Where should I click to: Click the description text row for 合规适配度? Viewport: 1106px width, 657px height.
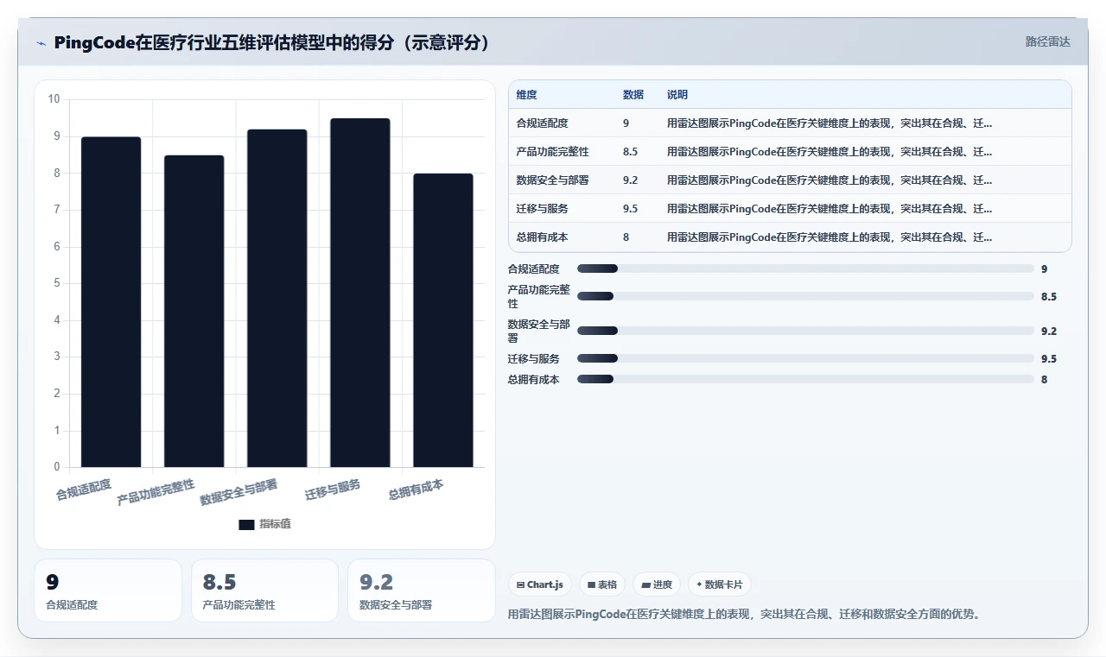point(829,123)
